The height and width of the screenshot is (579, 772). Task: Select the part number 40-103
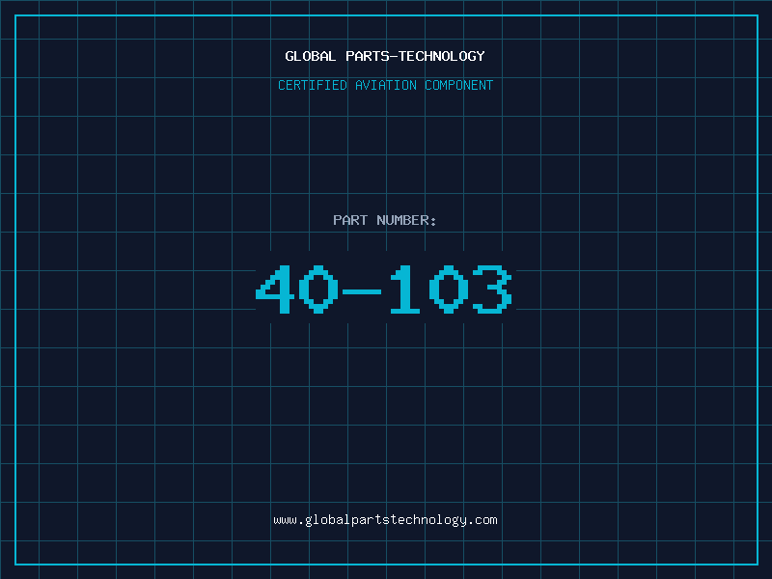pos(384,289)
